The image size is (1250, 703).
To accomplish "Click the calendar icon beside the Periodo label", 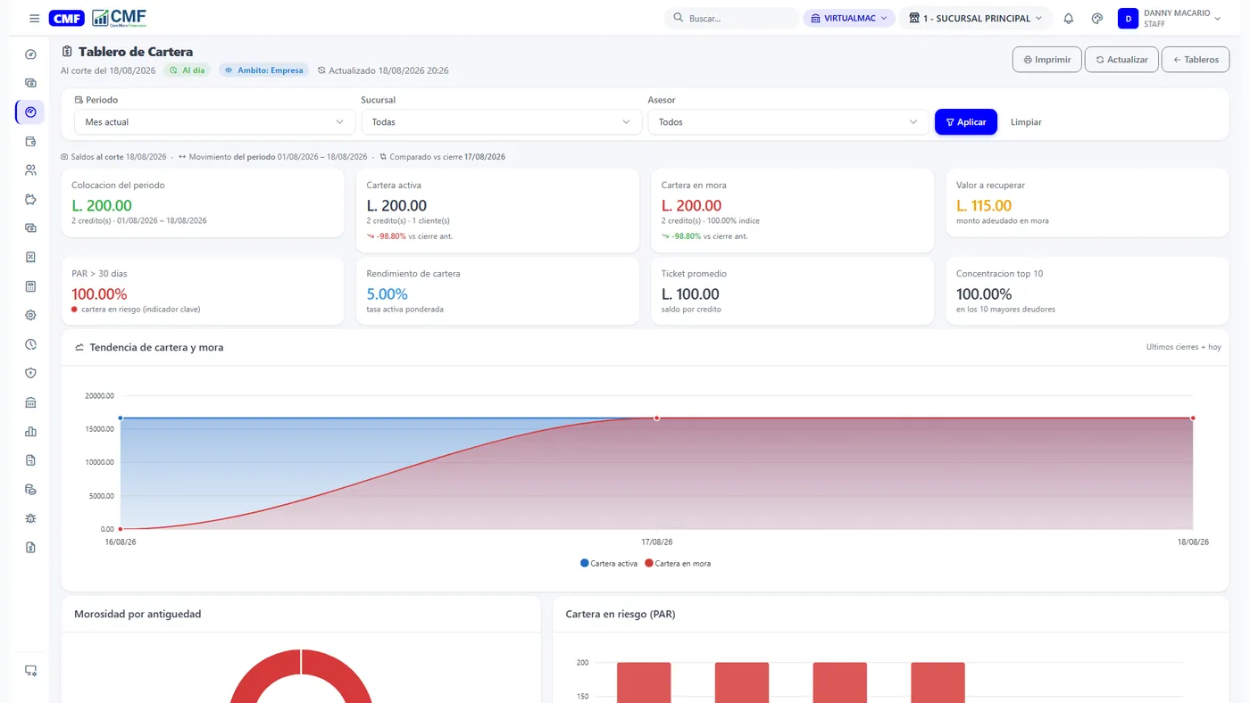I will (79, 100).
